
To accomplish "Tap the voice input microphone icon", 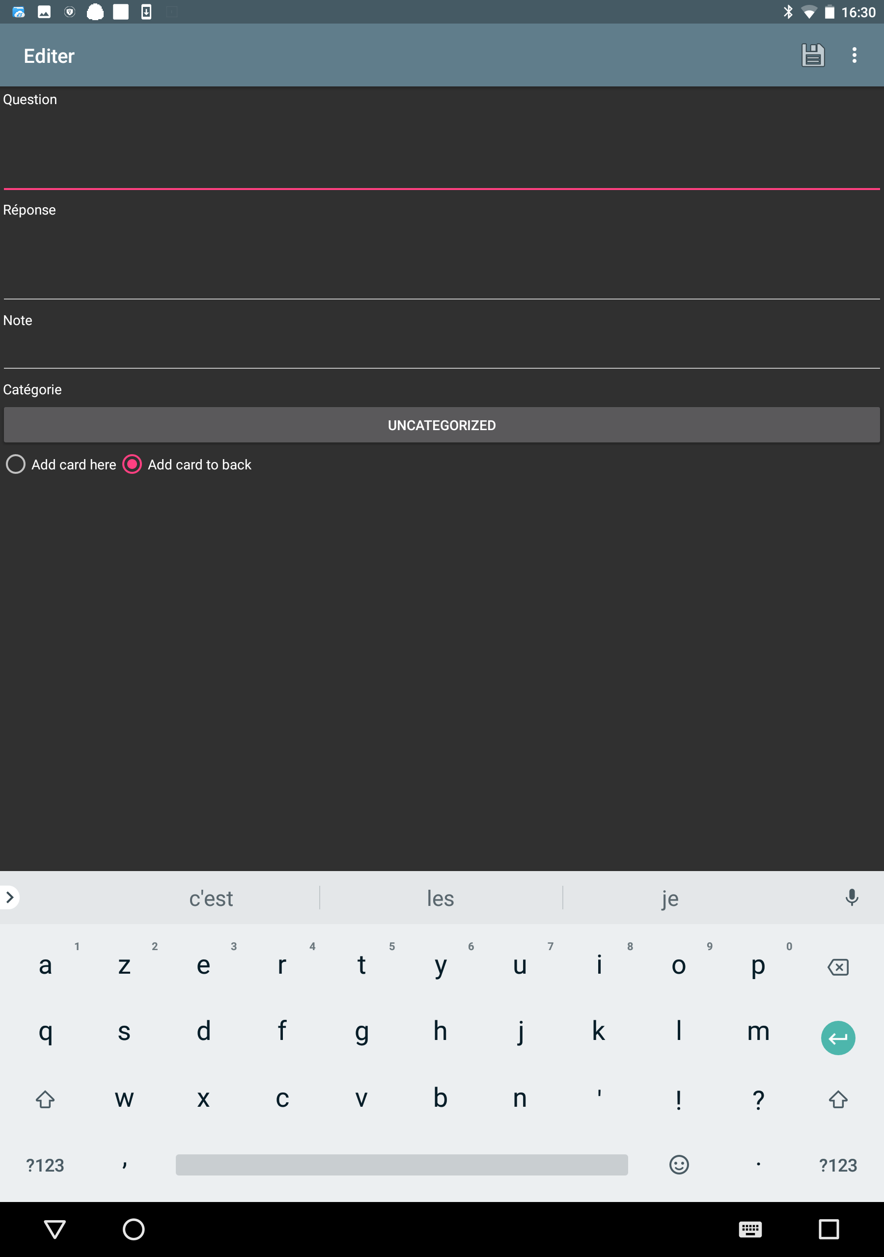I will pos(852,897).
